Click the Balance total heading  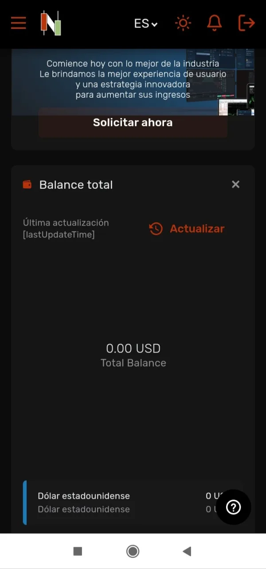(x=76, y=185)
